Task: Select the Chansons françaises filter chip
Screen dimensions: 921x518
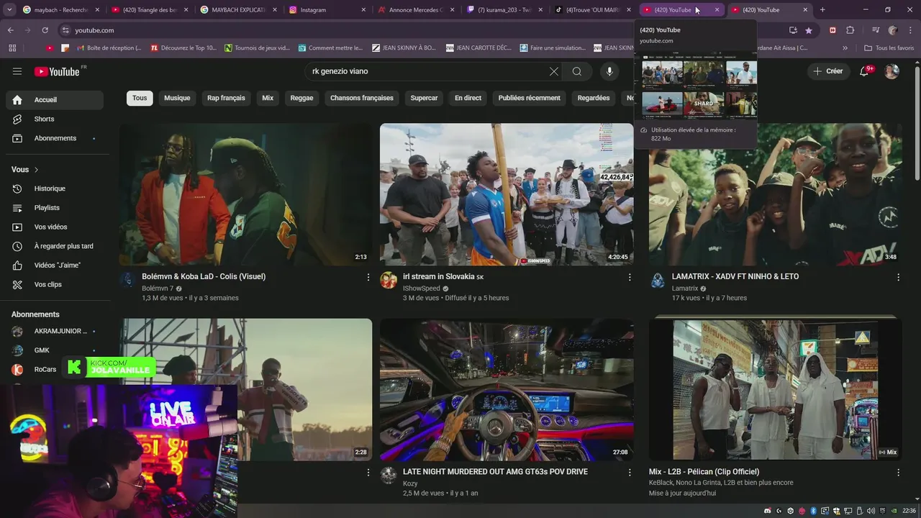Action: coord(362,98)
